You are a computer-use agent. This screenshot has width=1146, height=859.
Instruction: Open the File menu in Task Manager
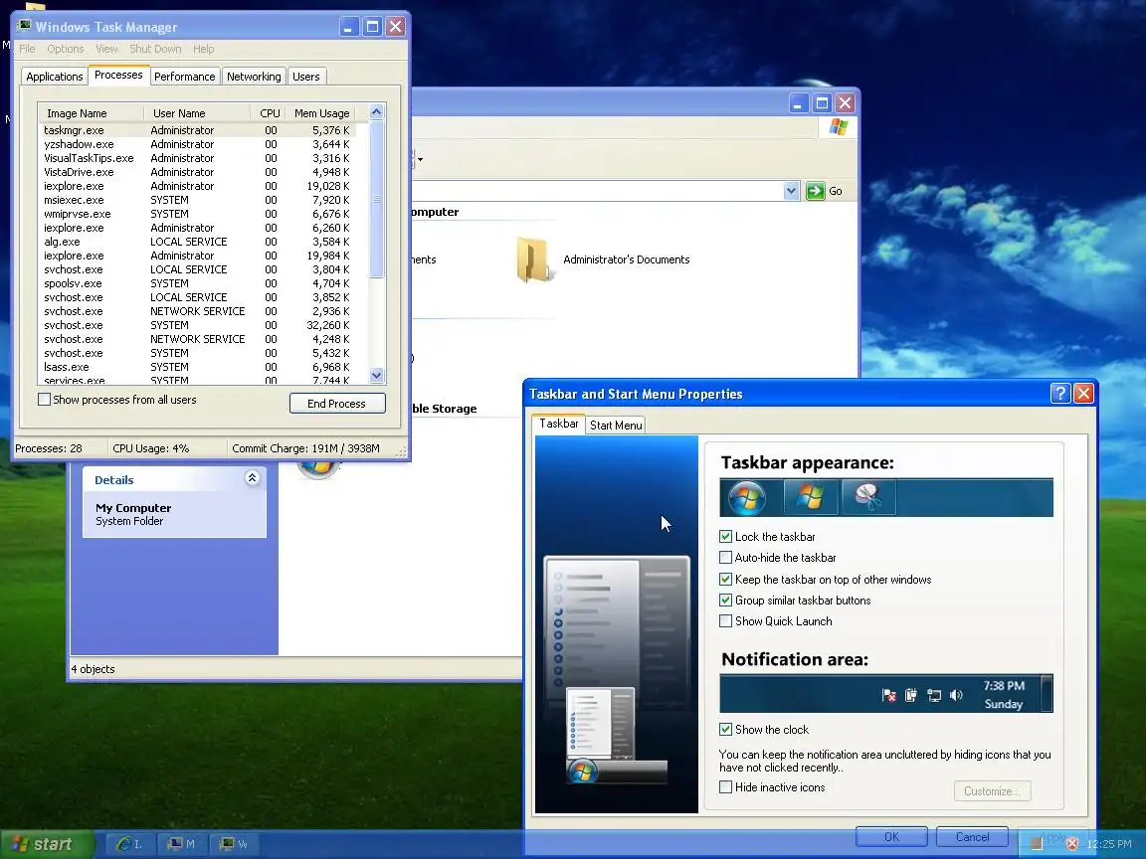(27, 49)
